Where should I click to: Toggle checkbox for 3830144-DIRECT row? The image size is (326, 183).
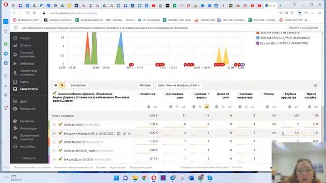pos(60,142)
